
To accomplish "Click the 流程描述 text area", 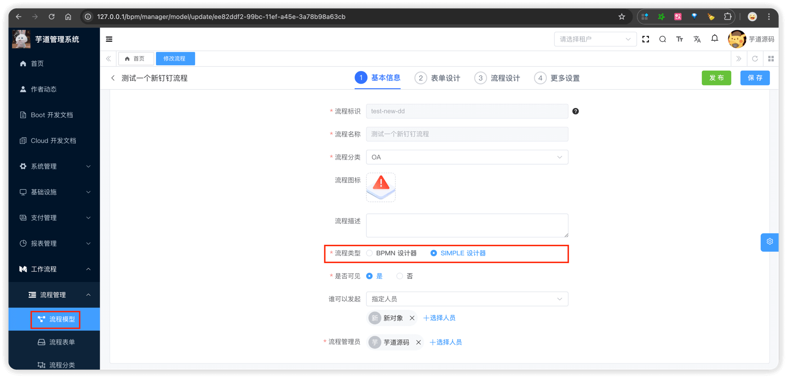I will tap(467, 226).
